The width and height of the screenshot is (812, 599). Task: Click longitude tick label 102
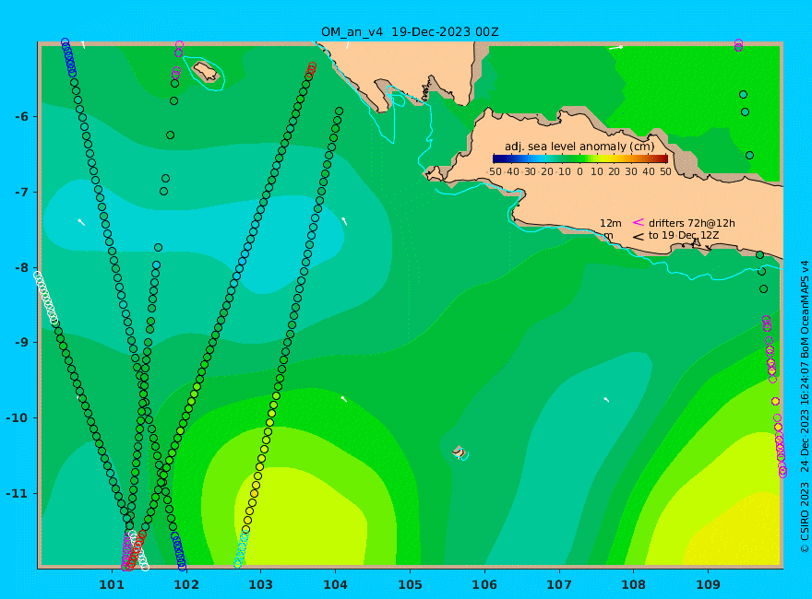tap(186, 585)
